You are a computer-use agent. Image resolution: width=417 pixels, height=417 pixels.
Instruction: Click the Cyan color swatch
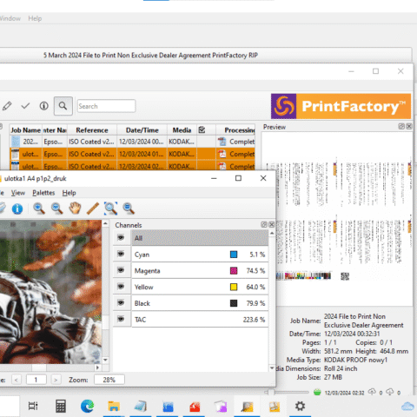(234, 255)
